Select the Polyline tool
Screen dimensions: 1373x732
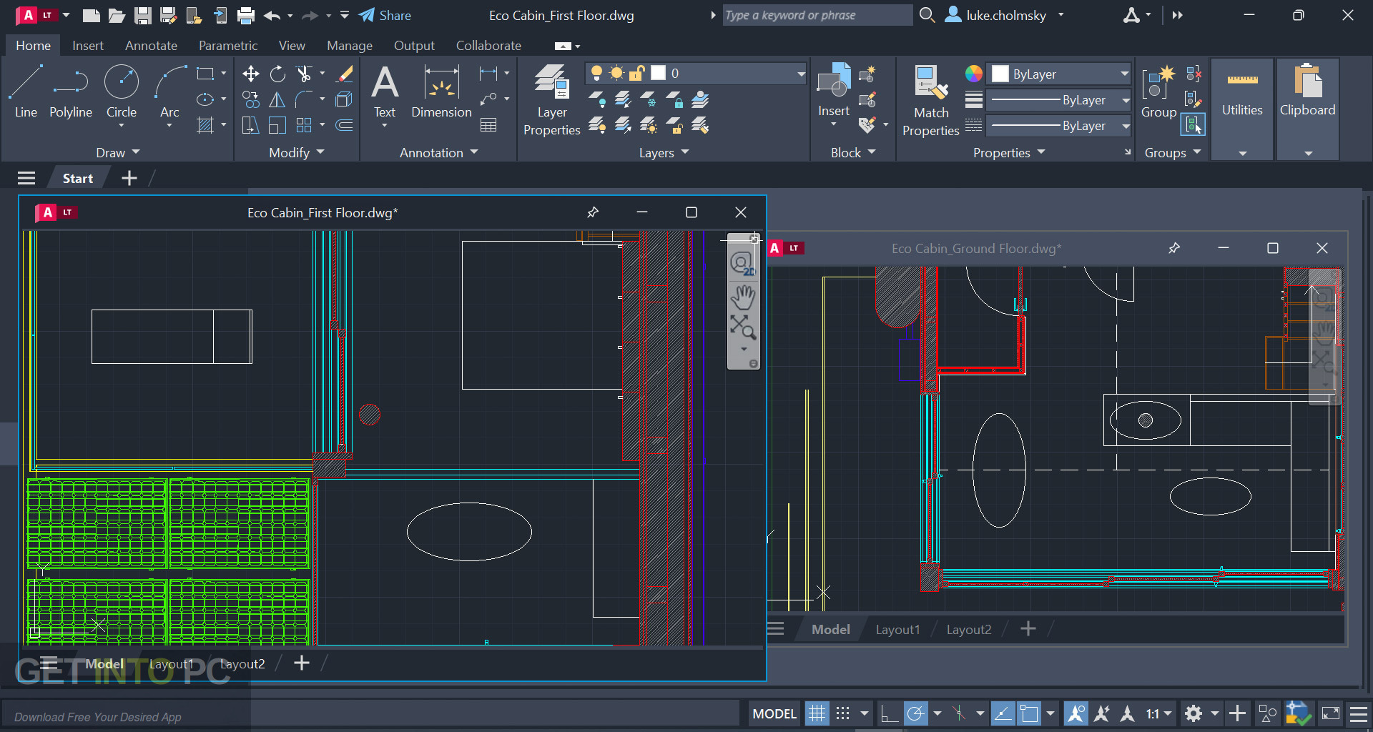tap(70, 91)
